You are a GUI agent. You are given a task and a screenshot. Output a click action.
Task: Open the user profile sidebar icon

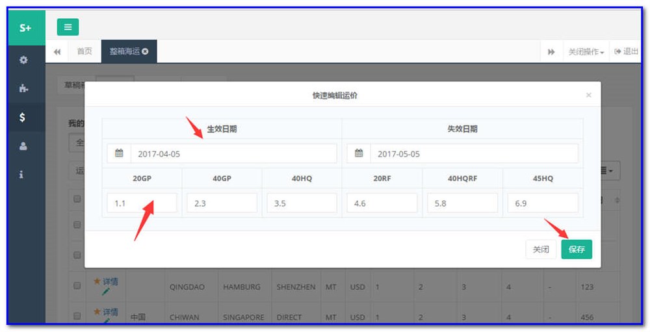23,146
